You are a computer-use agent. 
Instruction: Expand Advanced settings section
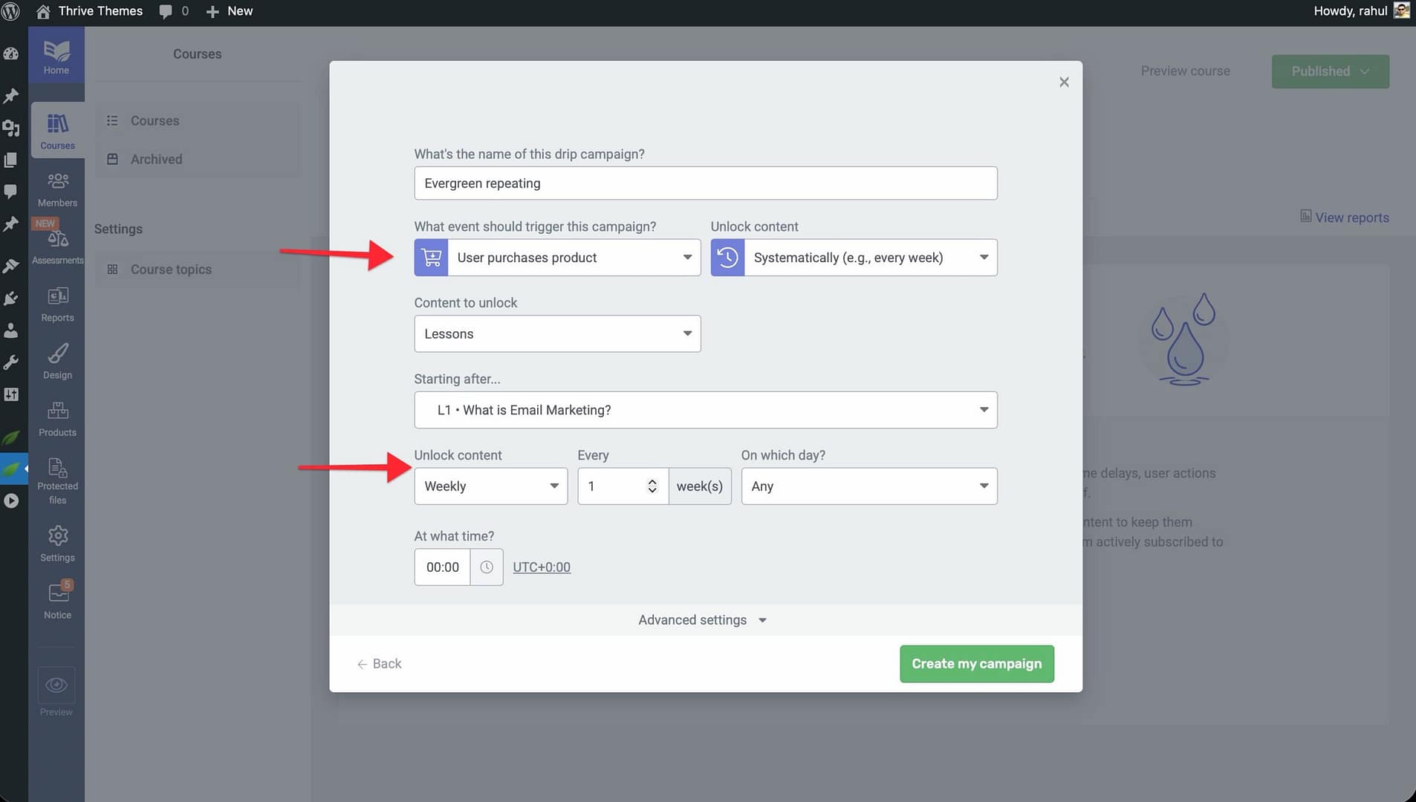pyautogui.click(x=702, y=620)
